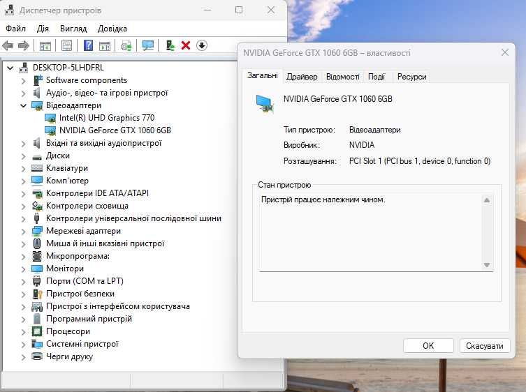The height and width of the screenshot is (392, 526).
Task: Close the GTX 1060 properties dialog
Action: pyautogui.click(x=505, y=52)
